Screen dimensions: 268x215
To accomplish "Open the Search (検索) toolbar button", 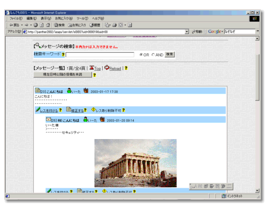I will [59, 25].
